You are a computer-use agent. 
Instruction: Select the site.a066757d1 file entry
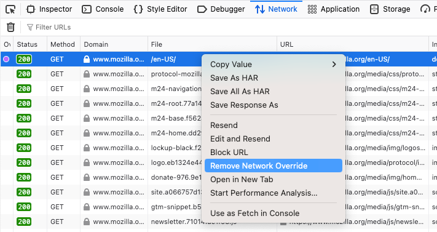click(x=176, y=192)
